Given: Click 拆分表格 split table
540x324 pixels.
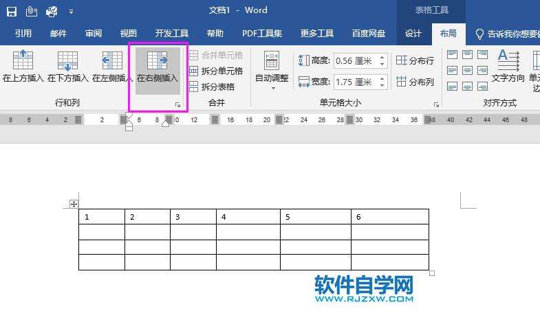Looking at the screenshot, I should coord(212,87).
